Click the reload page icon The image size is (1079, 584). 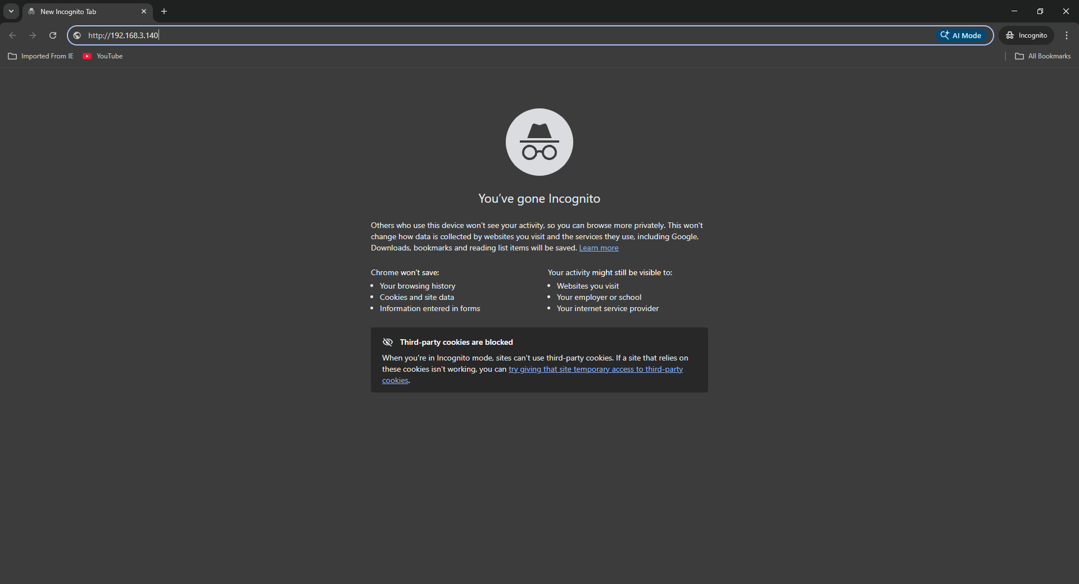click(53, 35)
